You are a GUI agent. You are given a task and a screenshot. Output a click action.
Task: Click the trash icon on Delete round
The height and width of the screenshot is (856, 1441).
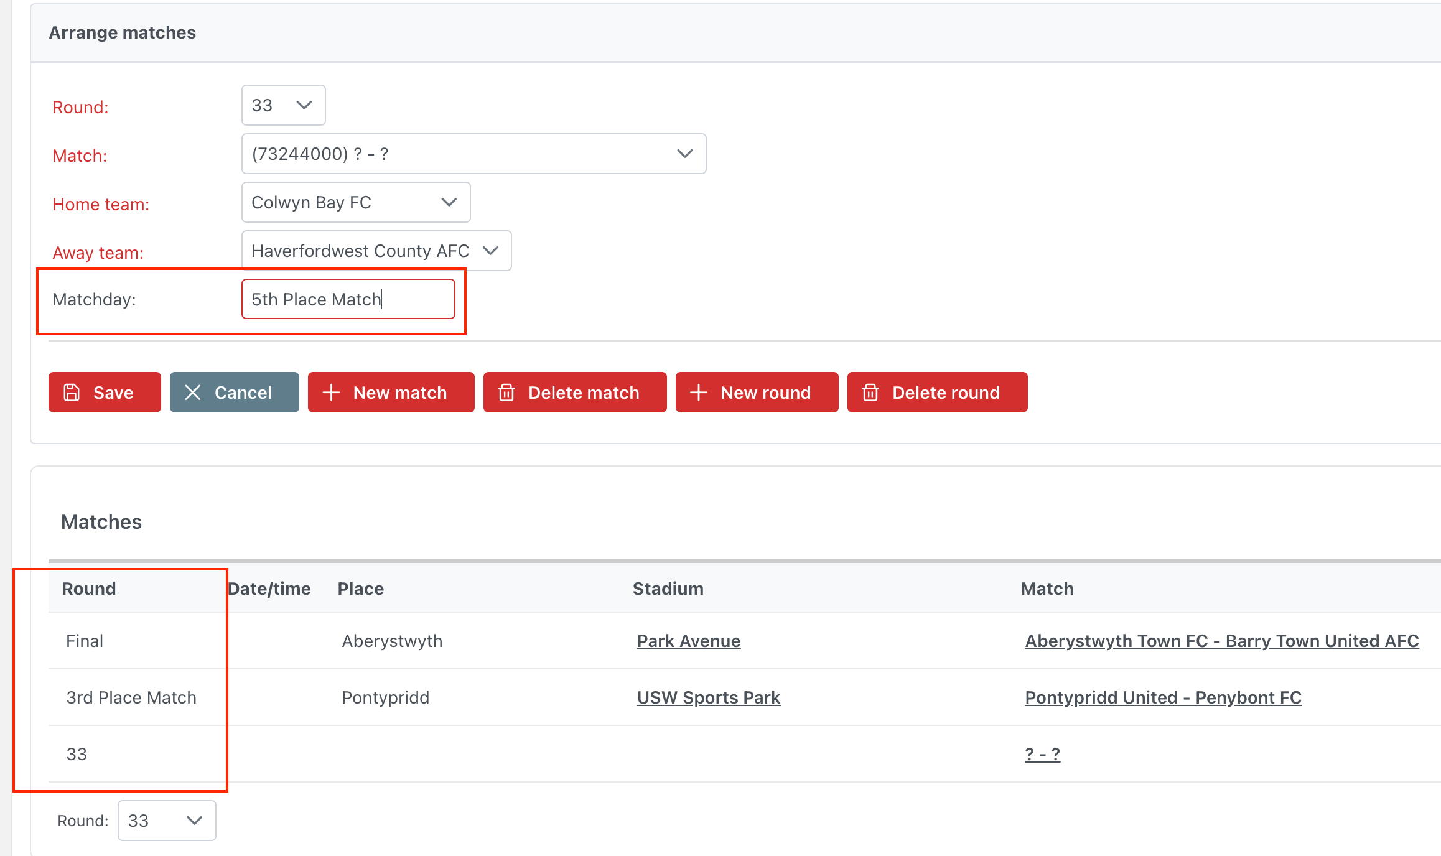pyautogui.click(x=870, y=393)
